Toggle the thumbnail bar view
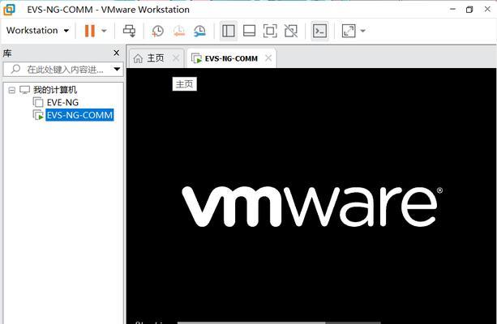The image size is (497, 324). coord(249,31)
